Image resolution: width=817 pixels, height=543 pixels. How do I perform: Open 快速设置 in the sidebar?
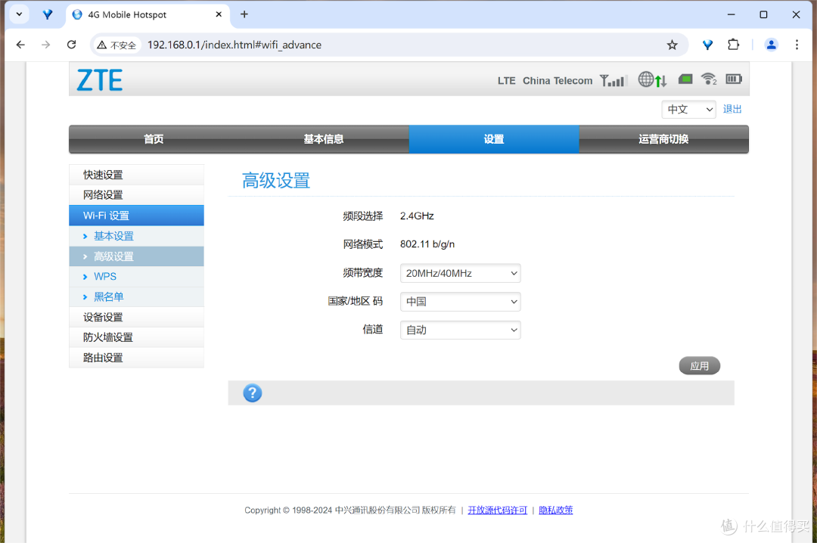tap(136, 175)
